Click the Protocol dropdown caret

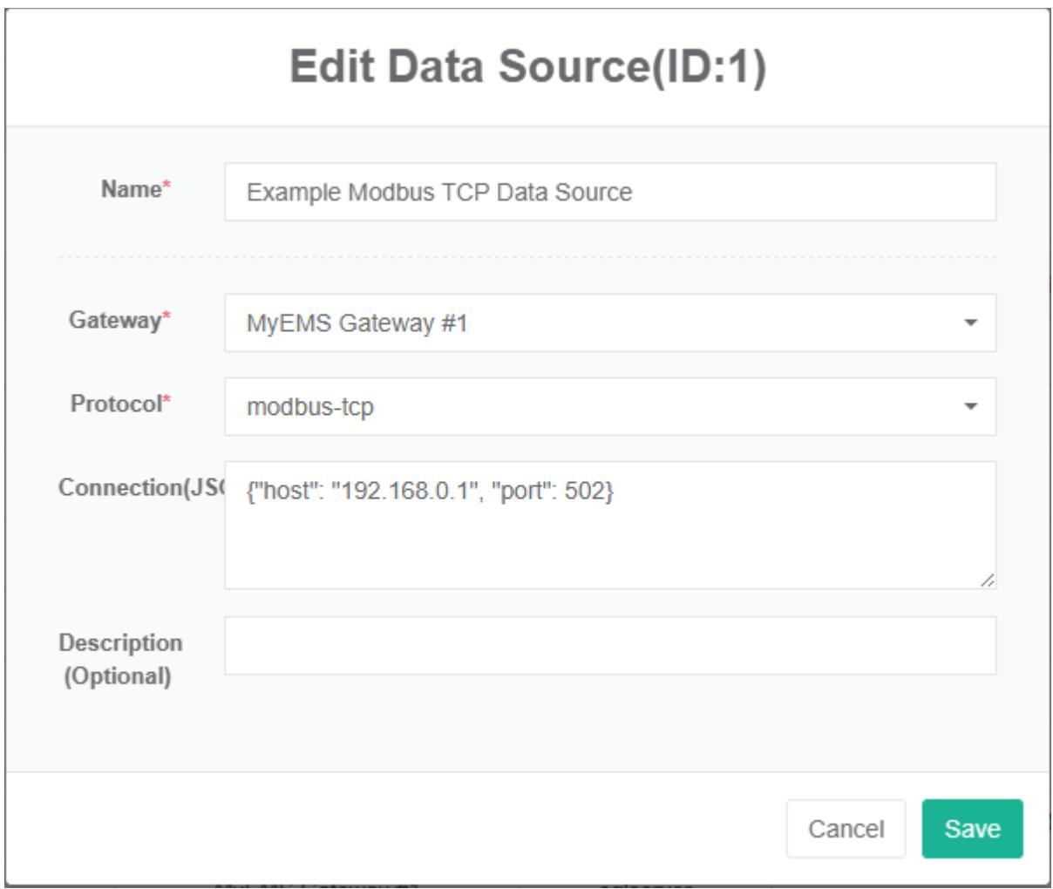pos(971,407)
